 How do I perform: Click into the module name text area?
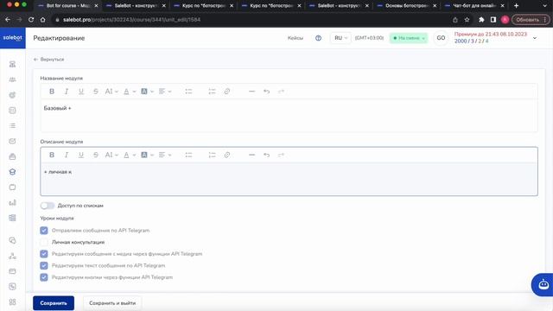[x=289, y=116]
